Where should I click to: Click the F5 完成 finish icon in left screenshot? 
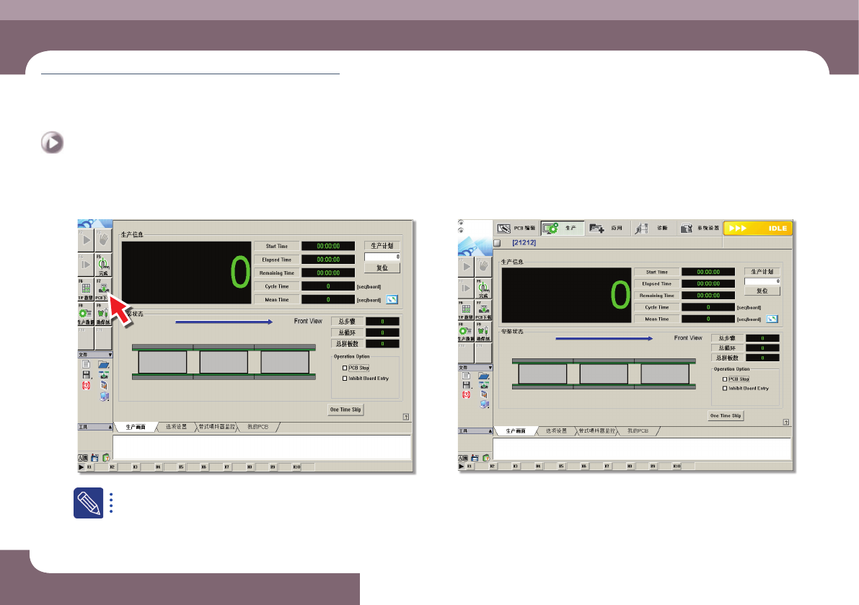tap(103, 265)
